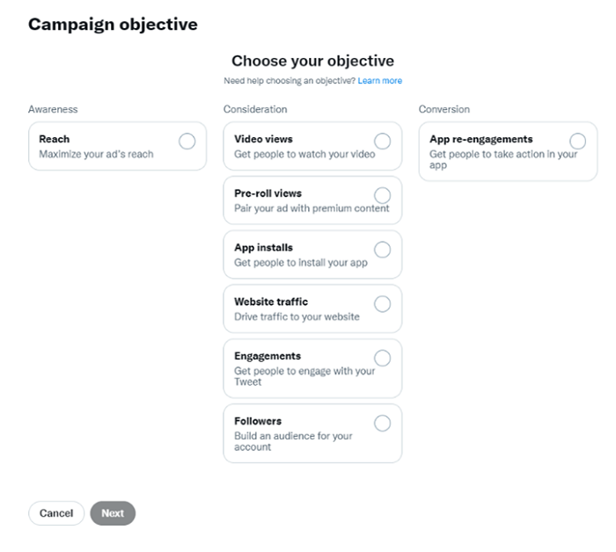This screenshot has height=552, width=616.
Task: Choose the Video views radio button
Action: coord(383,142)
